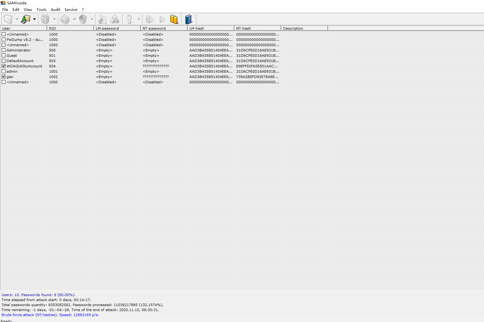484x322 pixels.
Task: Click the checklist document toolbar icon
Action: coord(102,19)
